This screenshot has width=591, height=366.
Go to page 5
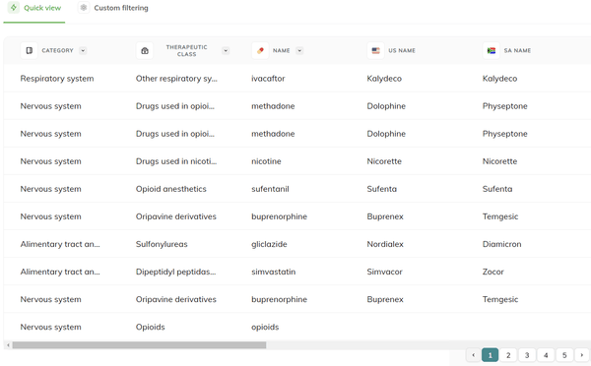coord(564,355)
